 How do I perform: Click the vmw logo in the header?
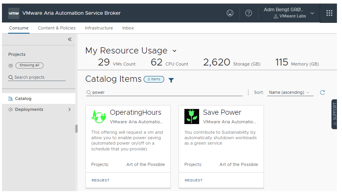coord(14,13)
